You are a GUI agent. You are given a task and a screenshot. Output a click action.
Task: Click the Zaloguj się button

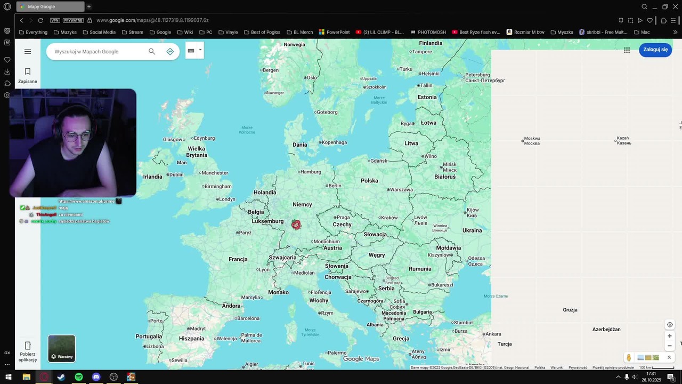(x=655, y=50)
